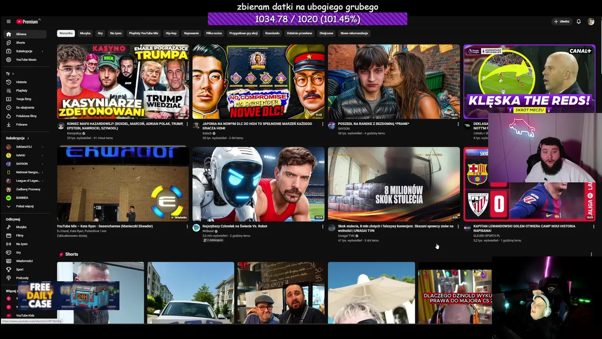The height and width of the screenshot is (339, 602).
Task: Open the Do obejrzenia list
Action: [x=25, y=108]
